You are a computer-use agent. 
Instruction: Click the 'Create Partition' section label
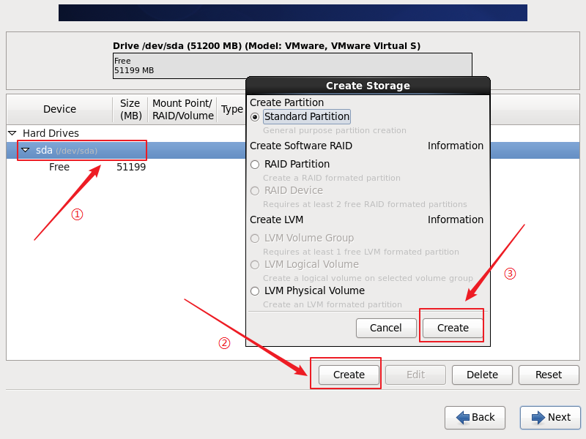coord(286,102)
